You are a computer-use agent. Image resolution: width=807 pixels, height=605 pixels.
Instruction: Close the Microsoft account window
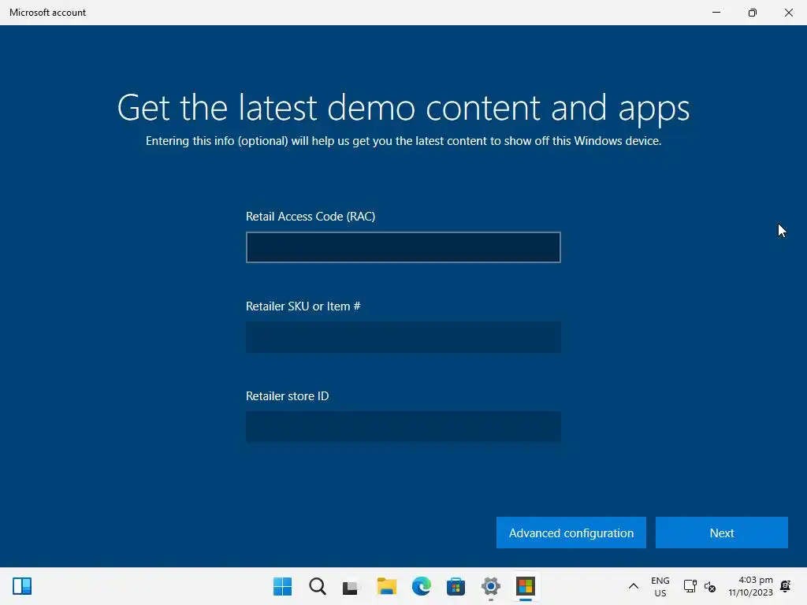tap(788, 13)
